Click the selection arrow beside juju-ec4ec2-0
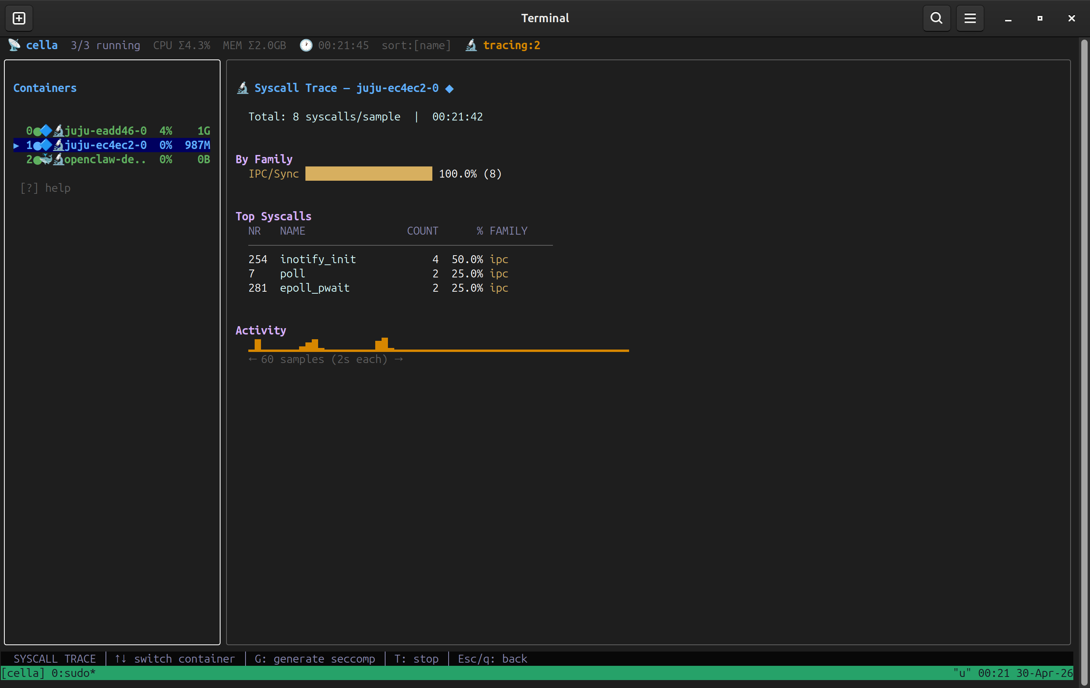The width and height of the screenshot is (1090, 688). [x=16, y=146]
